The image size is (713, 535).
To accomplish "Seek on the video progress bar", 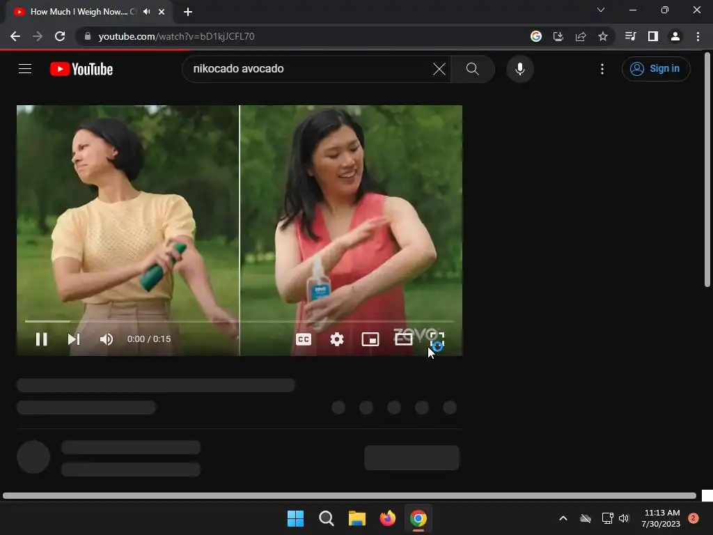I will 240,321.
